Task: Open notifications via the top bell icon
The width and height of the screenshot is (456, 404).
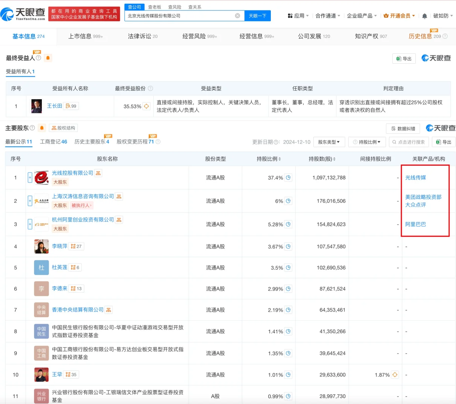Action: [425, 16]
